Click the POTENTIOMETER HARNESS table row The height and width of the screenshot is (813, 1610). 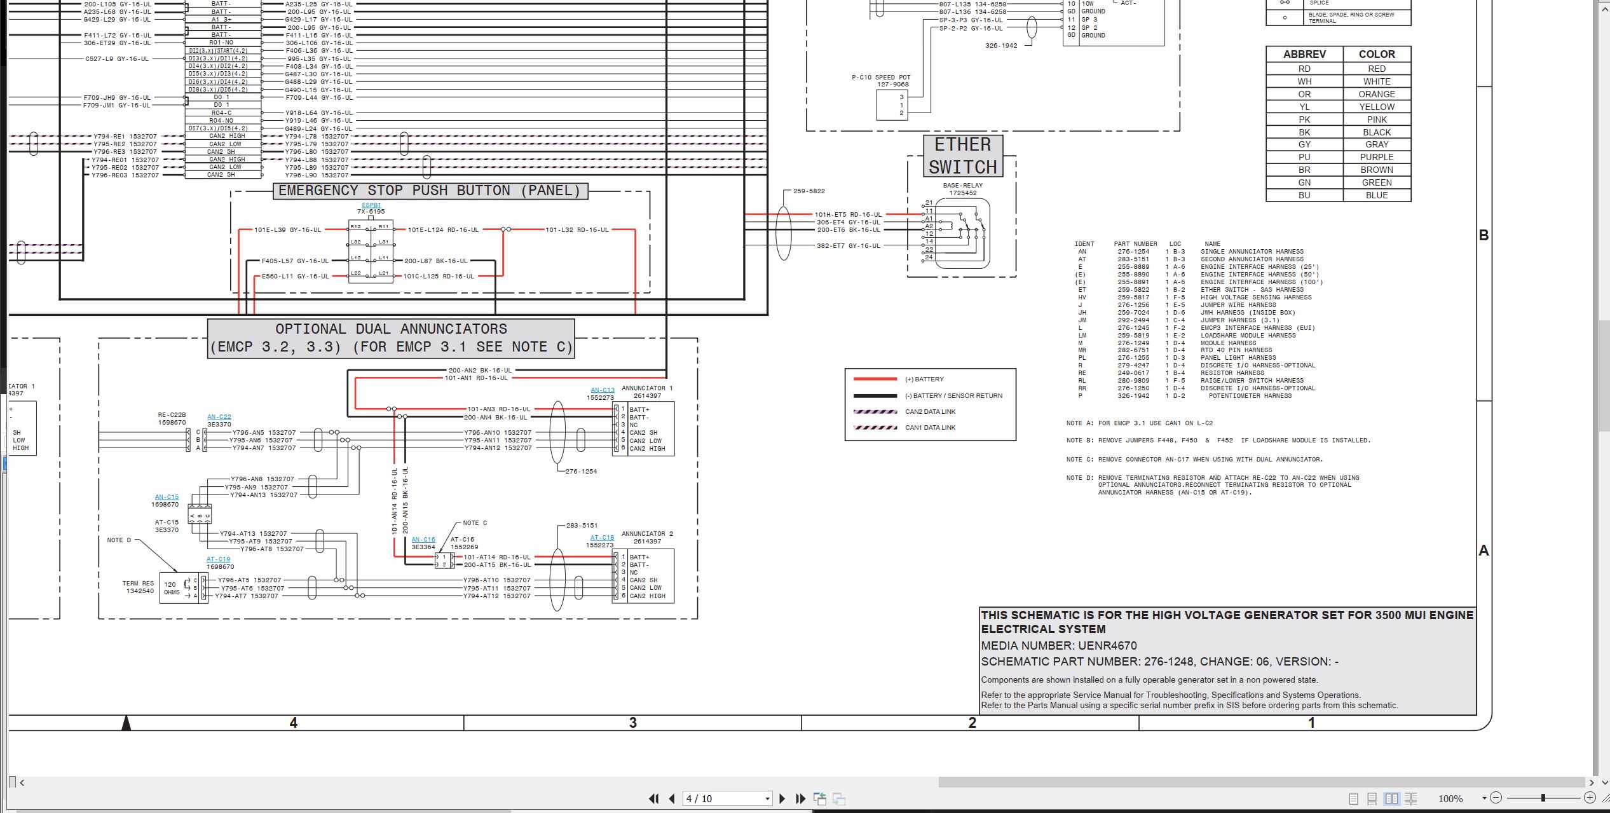[x=1184, y=396]
